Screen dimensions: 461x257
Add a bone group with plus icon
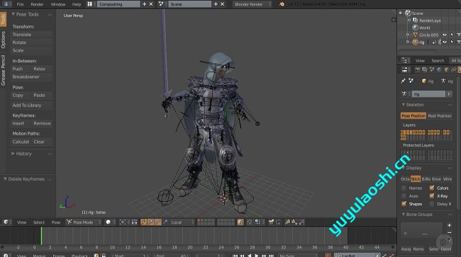pyautogui.click(x=449, y=225)
